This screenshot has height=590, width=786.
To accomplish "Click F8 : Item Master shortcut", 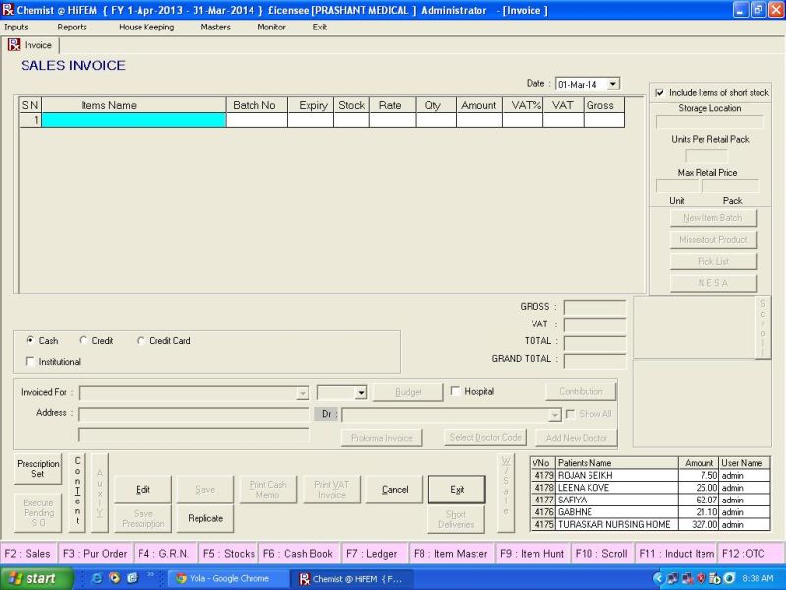I will pos(451,554).
